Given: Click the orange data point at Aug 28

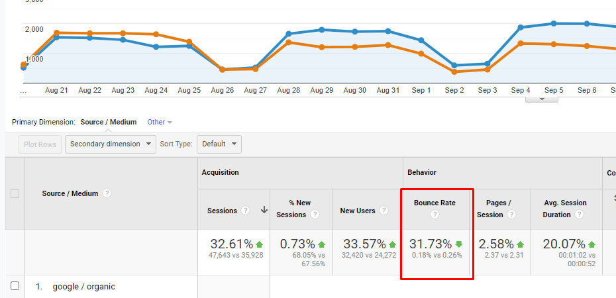Looking at the screenshot, I should pos(289,42).
